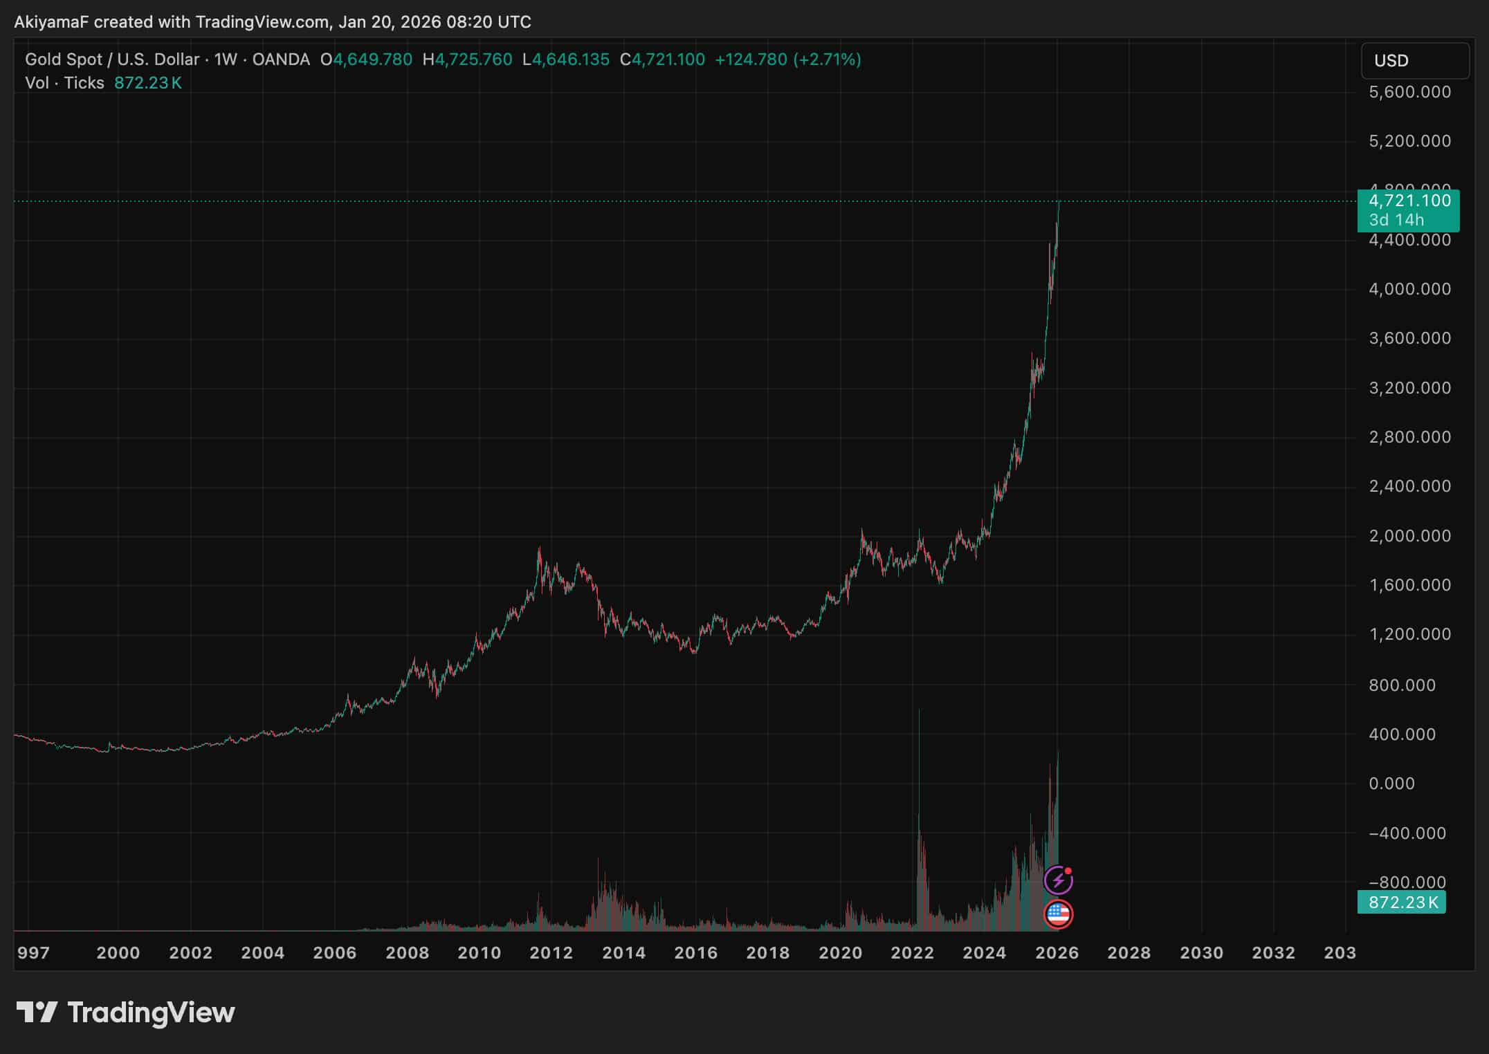Click the tallest volume bar near 2022

[920, 830]
